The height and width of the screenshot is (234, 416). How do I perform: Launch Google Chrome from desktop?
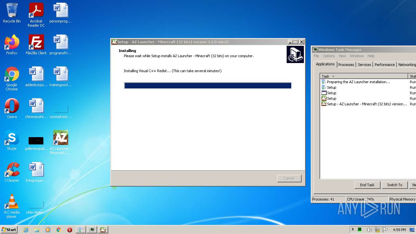[12, 79]
